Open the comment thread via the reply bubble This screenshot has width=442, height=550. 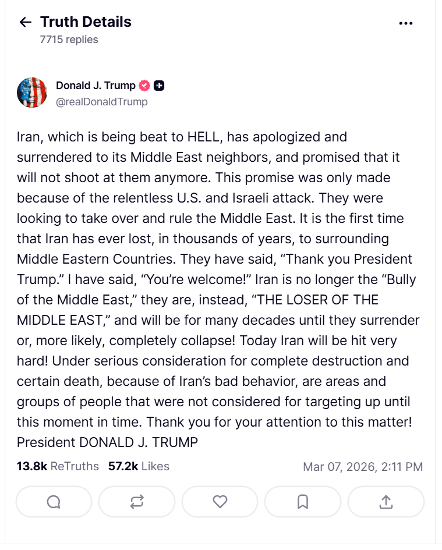[x=54, y=501]
